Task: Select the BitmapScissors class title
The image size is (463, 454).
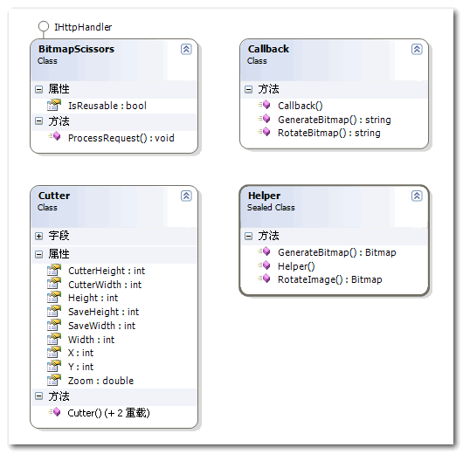Action: pyautogui.click(x=76, y=49)
